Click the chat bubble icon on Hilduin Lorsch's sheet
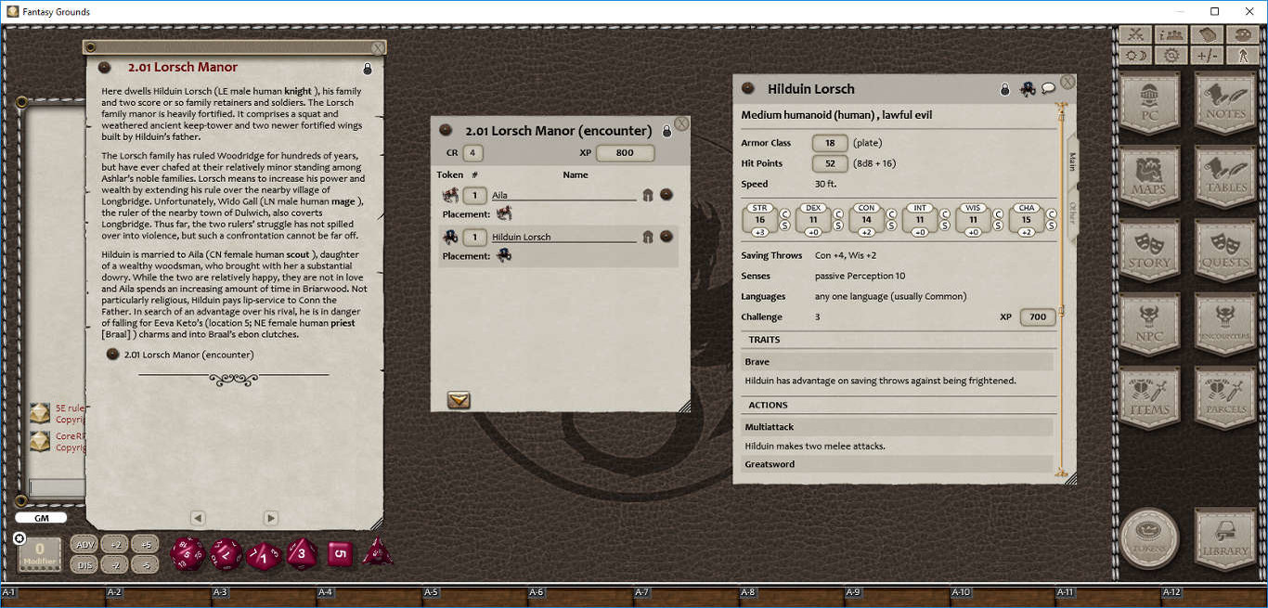The image size is (1268, 608). pos(1048,88)
